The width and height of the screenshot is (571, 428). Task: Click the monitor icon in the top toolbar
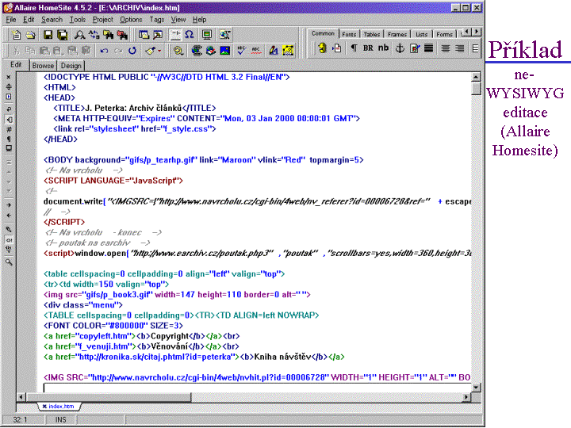coord(207,35)
